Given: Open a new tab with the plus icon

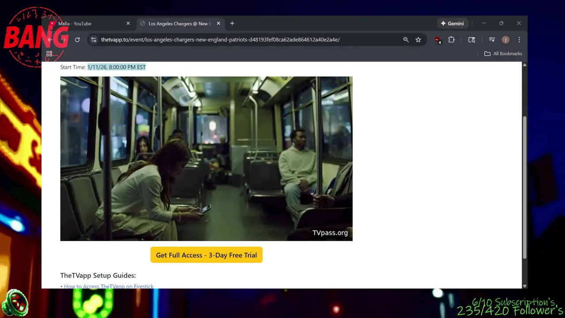Looking at the screenshot, I should tap(232, 23).
